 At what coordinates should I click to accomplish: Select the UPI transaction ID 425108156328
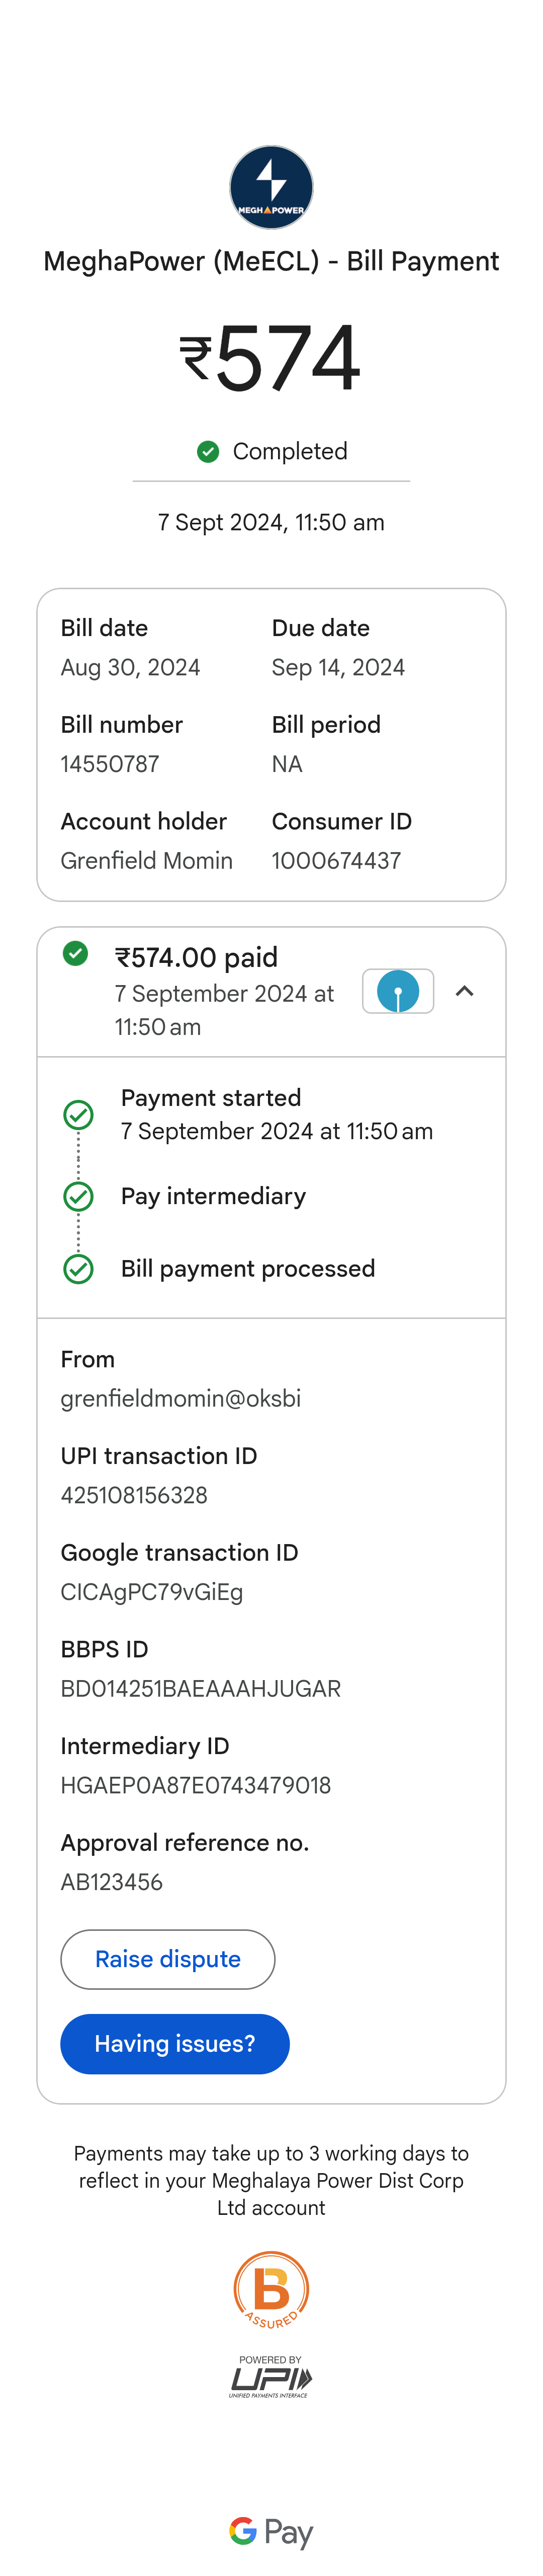tap(134, 1495)
